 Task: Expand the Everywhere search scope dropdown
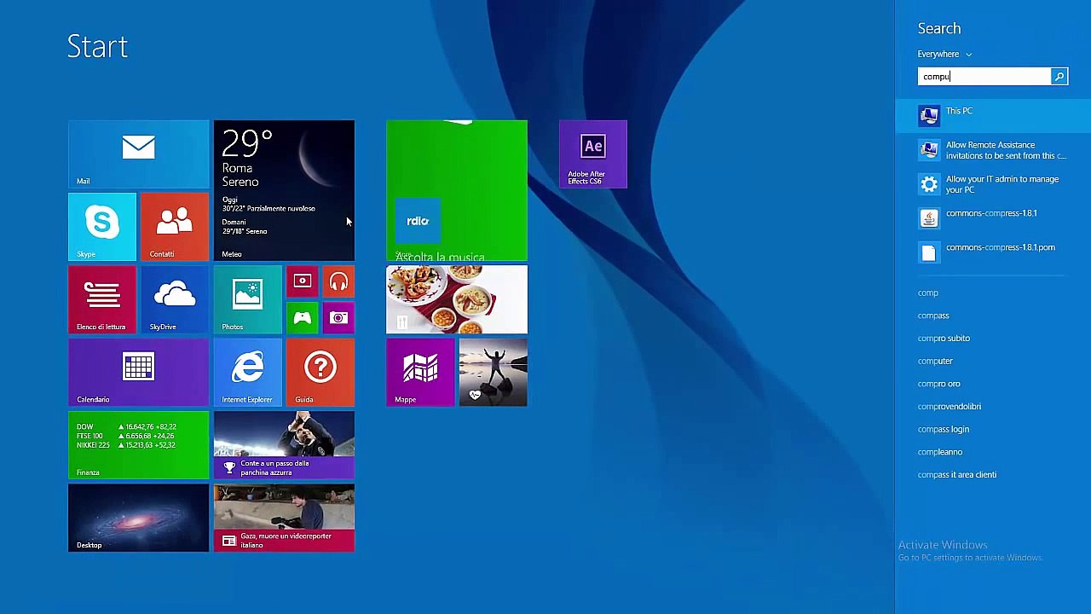[944, 54]
